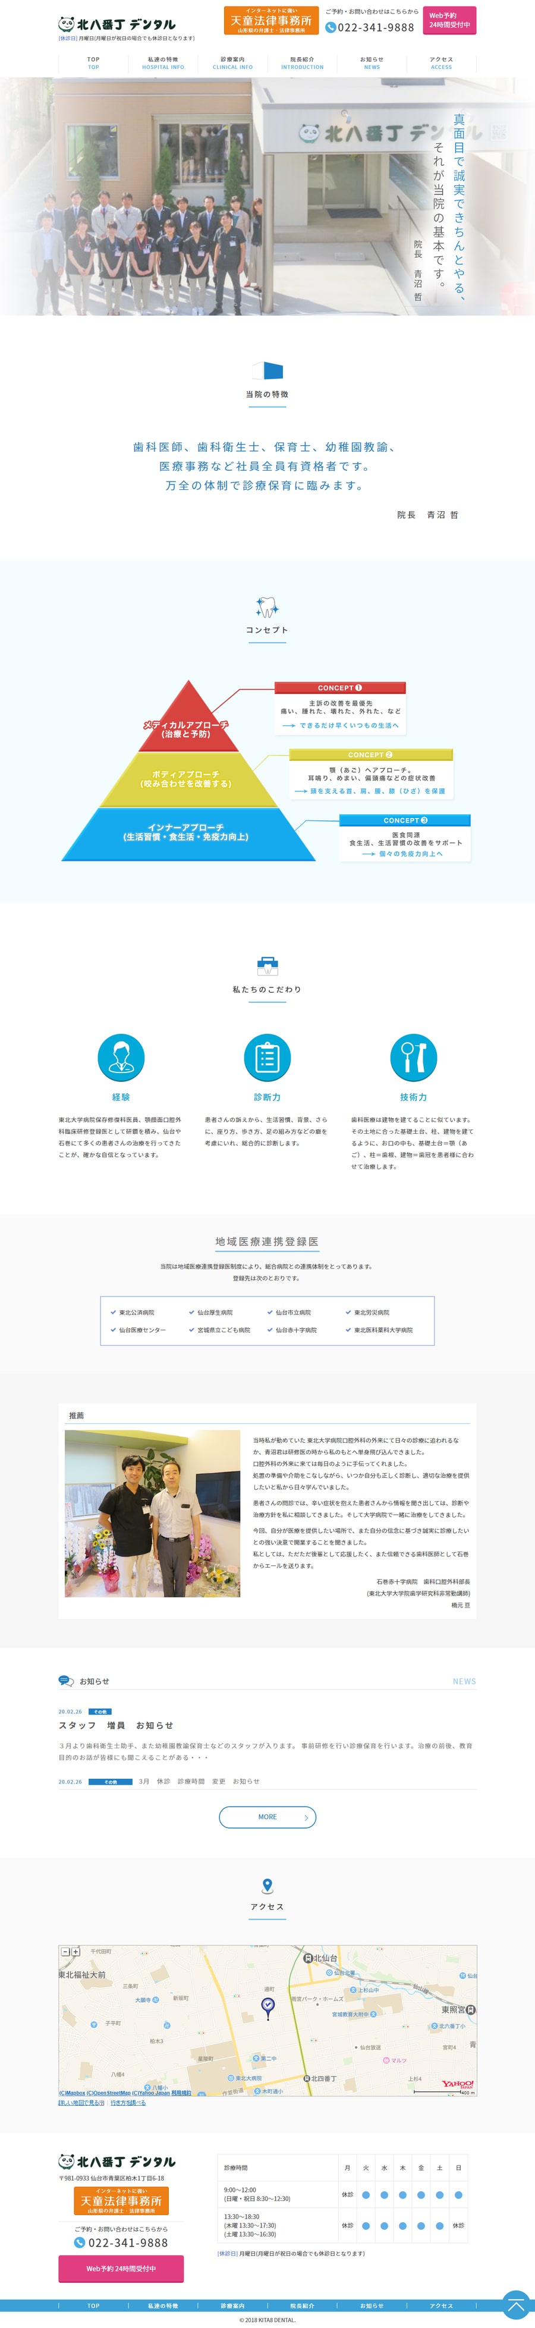Click the blue location pin on the map

pos(267,2005)
